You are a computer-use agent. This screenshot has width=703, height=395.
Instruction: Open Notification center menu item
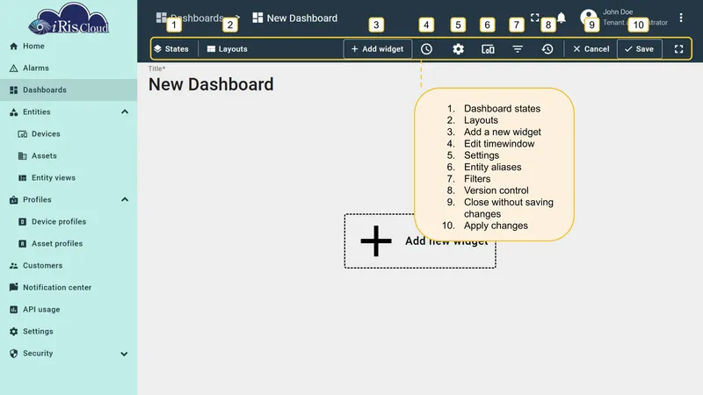coord(69,288)
